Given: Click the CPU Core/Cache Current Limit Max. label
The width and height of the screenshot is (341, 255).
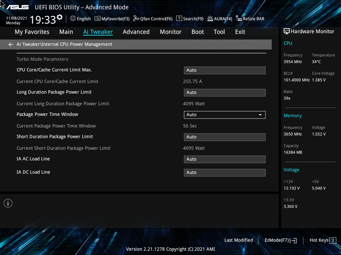Looking at the screenshot, I should tap(54, 70).
